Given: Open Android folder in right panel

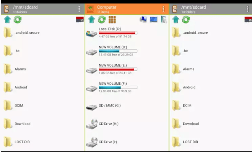Looking at the screenshot, I should click(211, 87).
